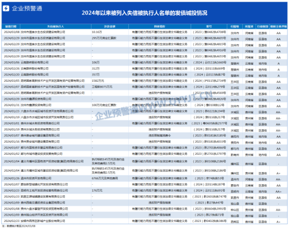Image resolution: width=290 pixels, height=229 pixels.
Task: Click case number ending 执3797号
Action: (x=209, y=154)
